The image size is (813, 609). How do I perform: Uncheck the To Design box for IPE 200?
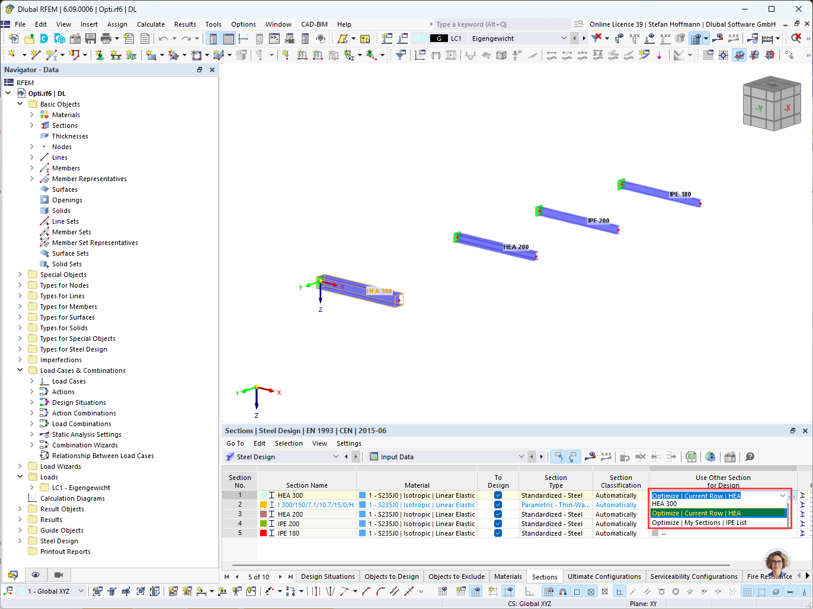(497, 523)
